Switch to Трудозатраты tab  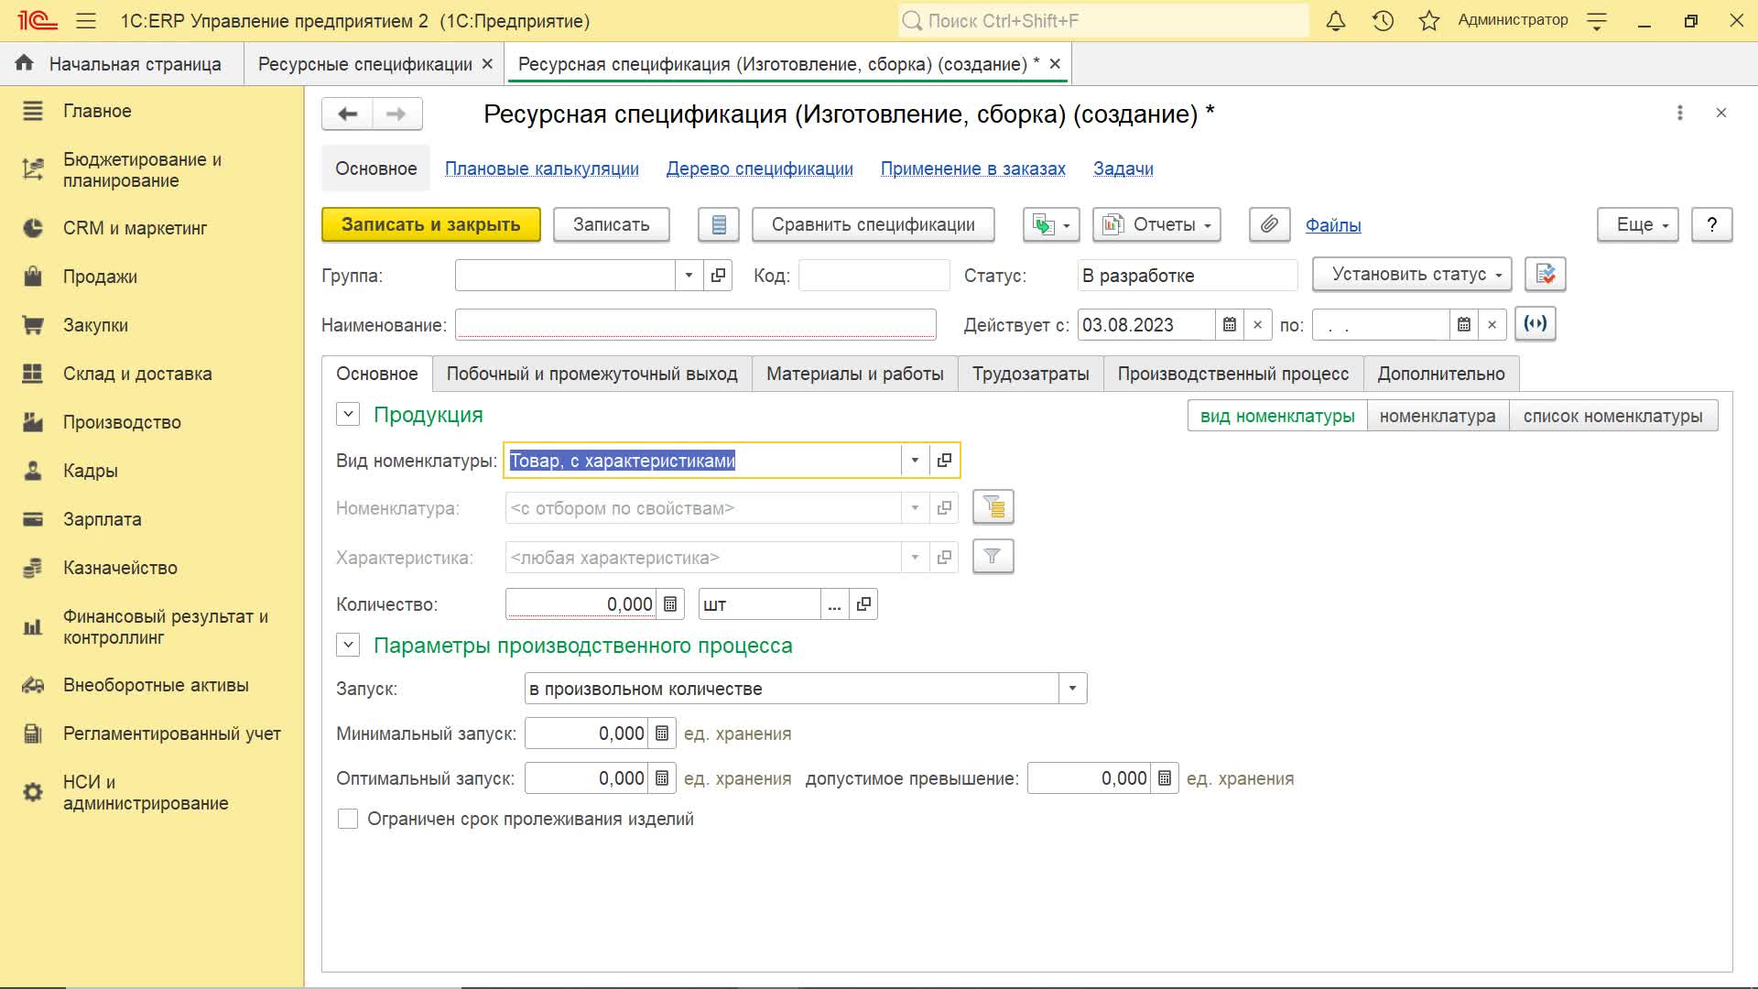point(1030,374)
